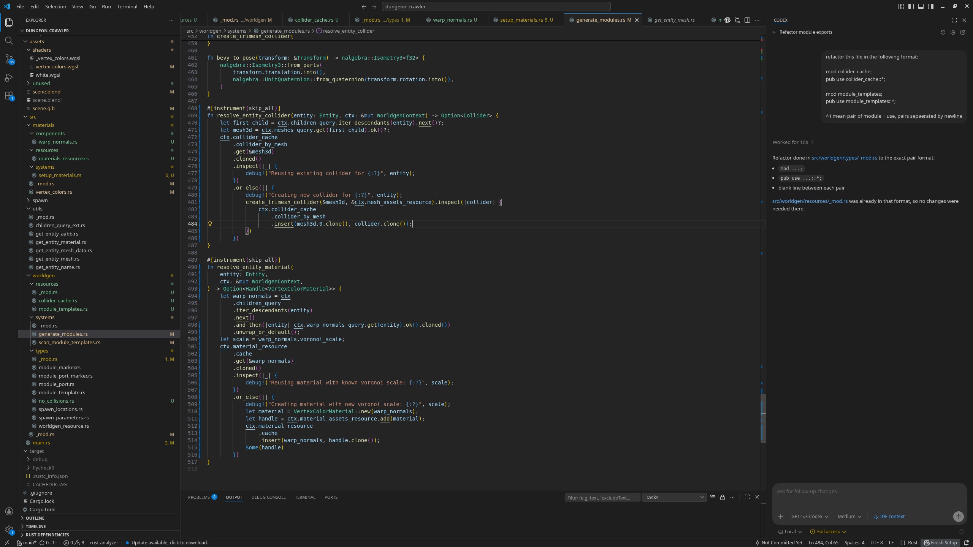The height and width of the screenshot is (547, 973).
Task: Open the Extensions view
Action: (x=9, y=96)
